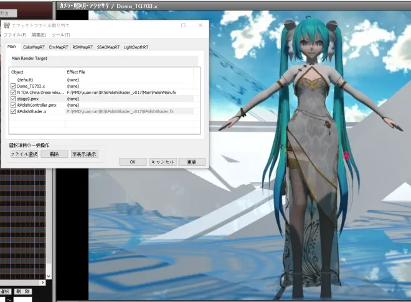Click the PolishMain.fx effect file path

pos(121,93)
